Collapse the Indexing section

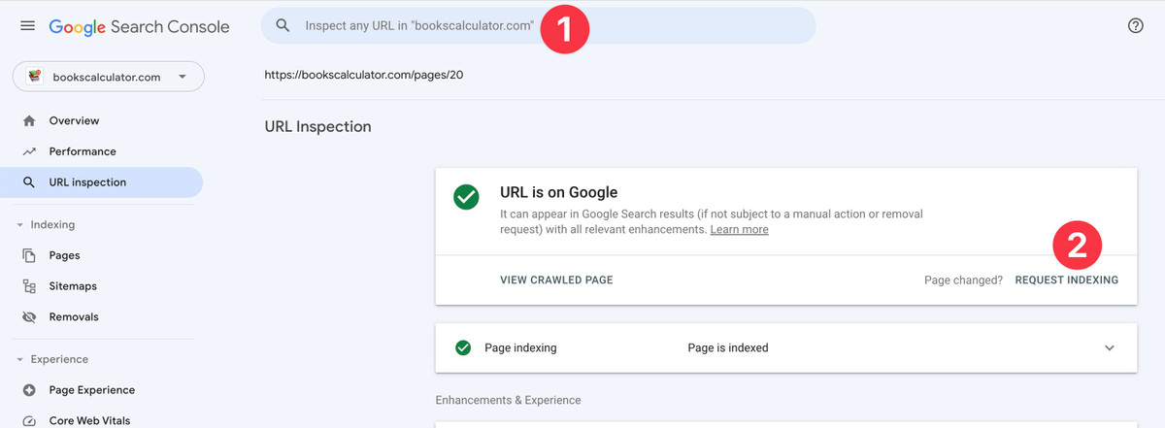20,225
